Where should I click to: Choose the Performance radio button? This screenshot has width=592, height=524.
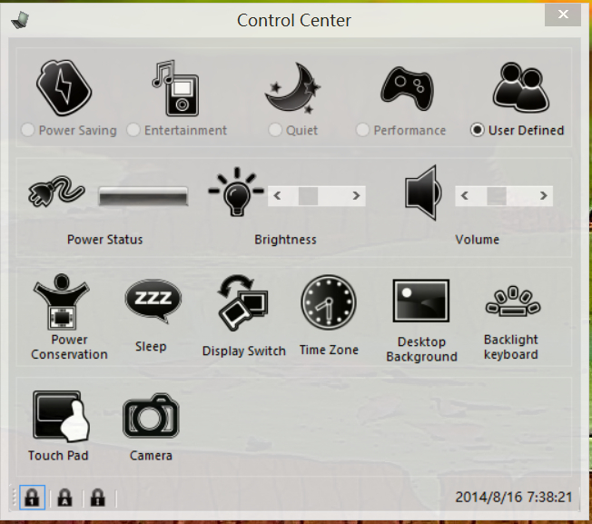click(x=362, y=130)
